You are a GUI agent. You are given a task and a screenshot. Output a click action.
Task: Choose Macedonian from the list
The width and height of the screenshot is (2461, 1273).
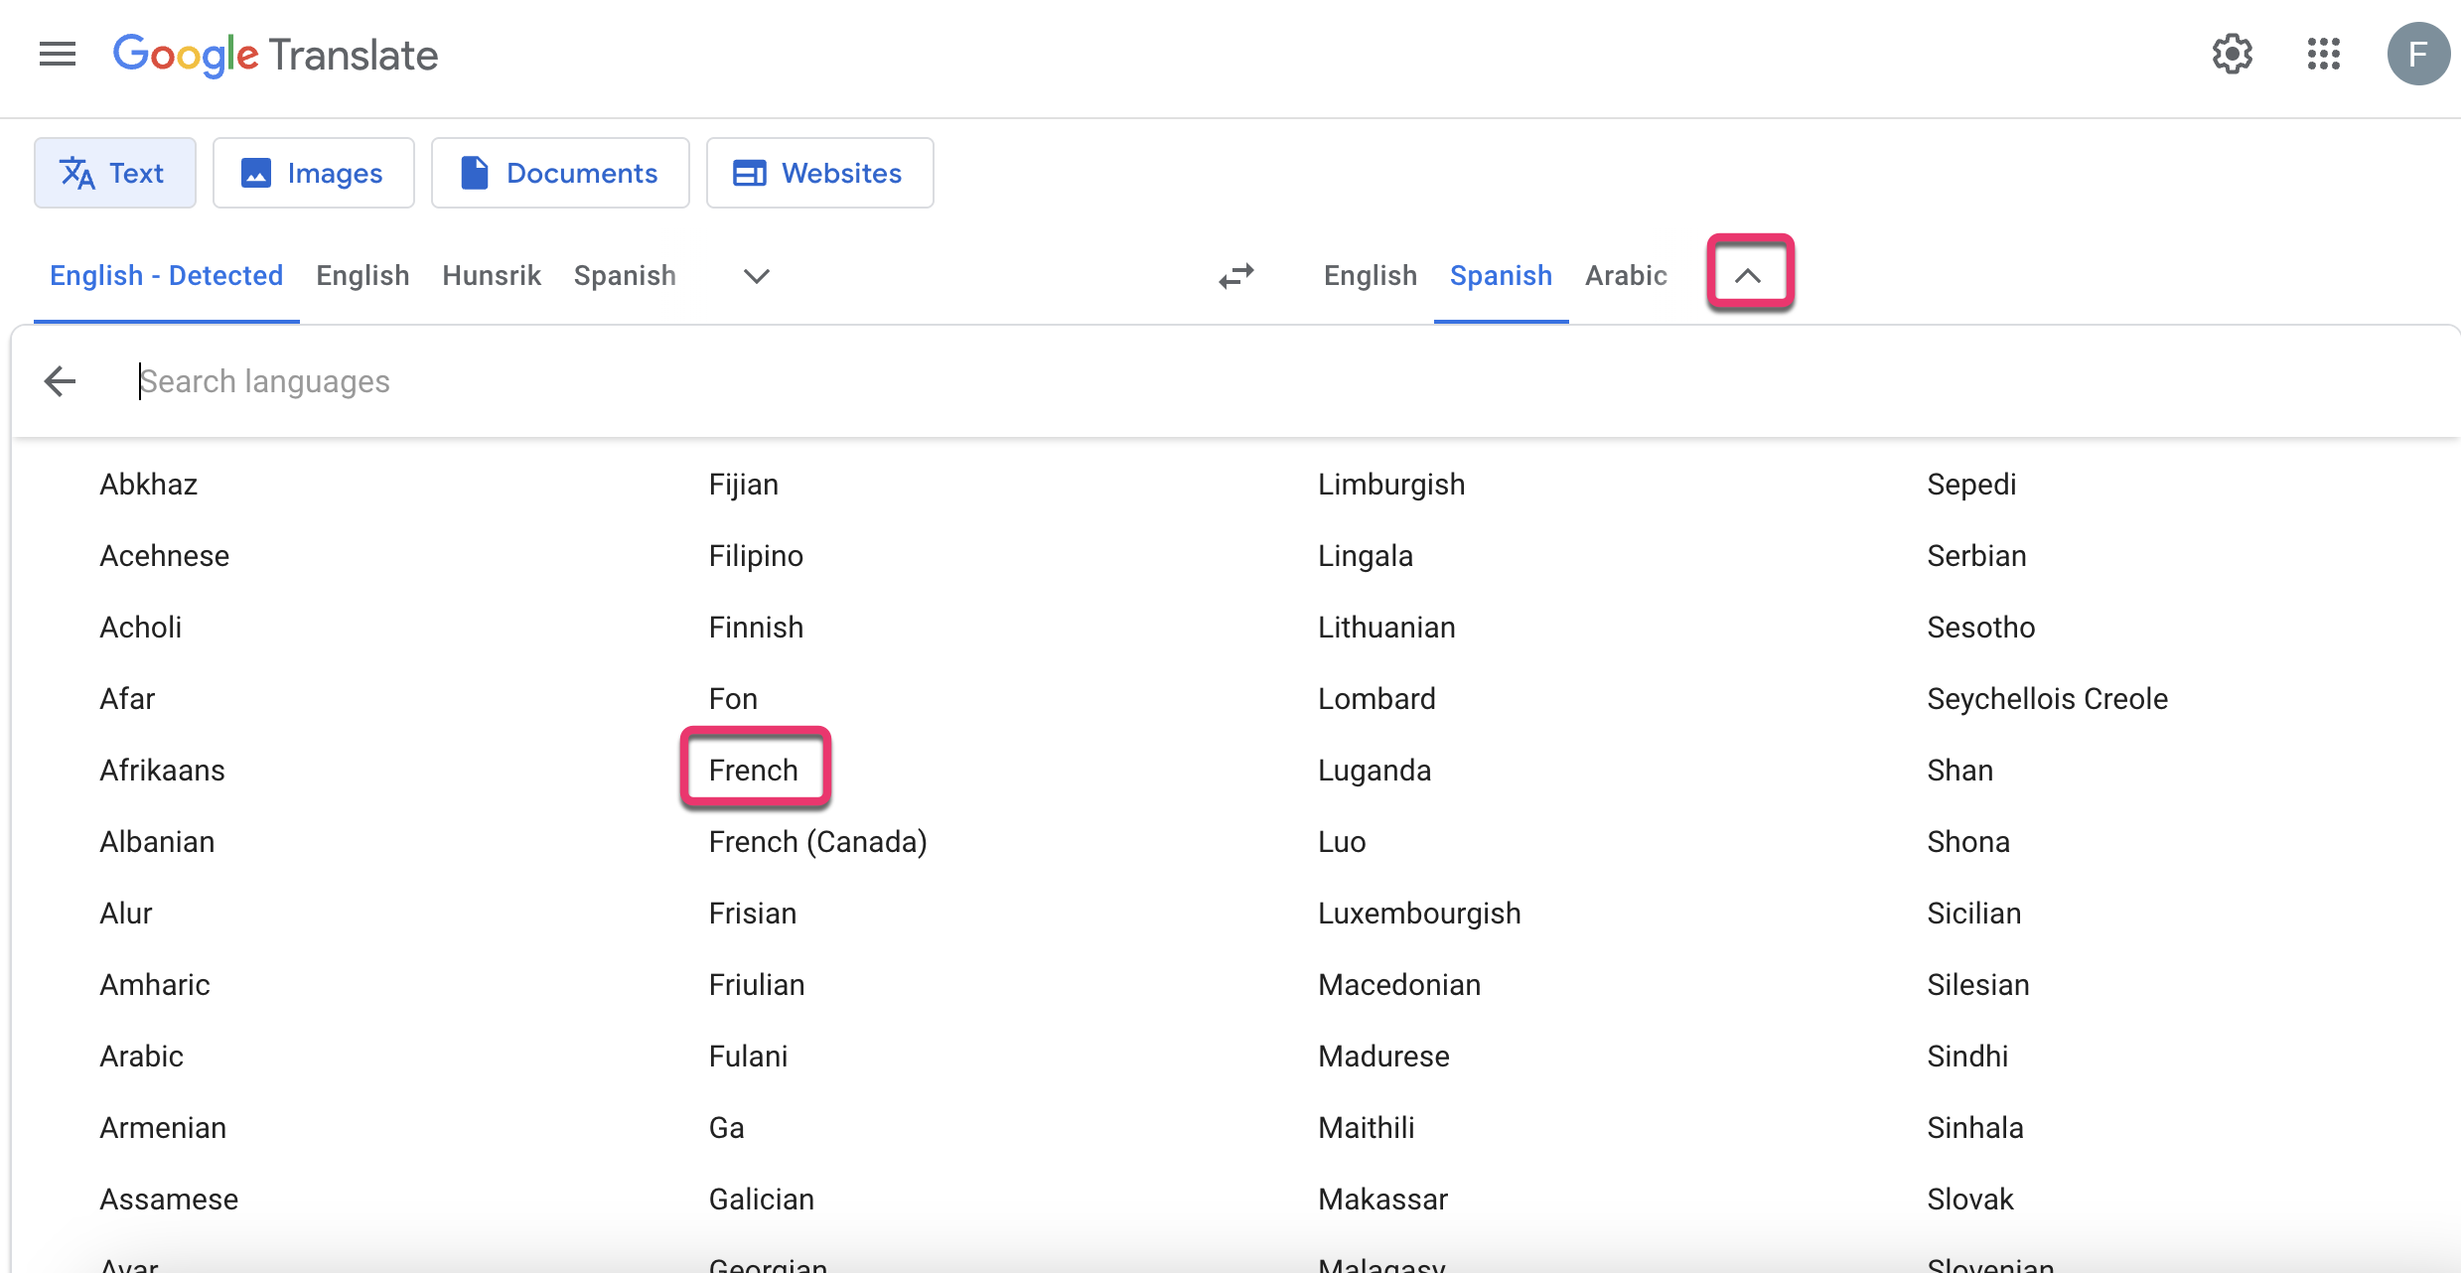[x=1399, y=985]
